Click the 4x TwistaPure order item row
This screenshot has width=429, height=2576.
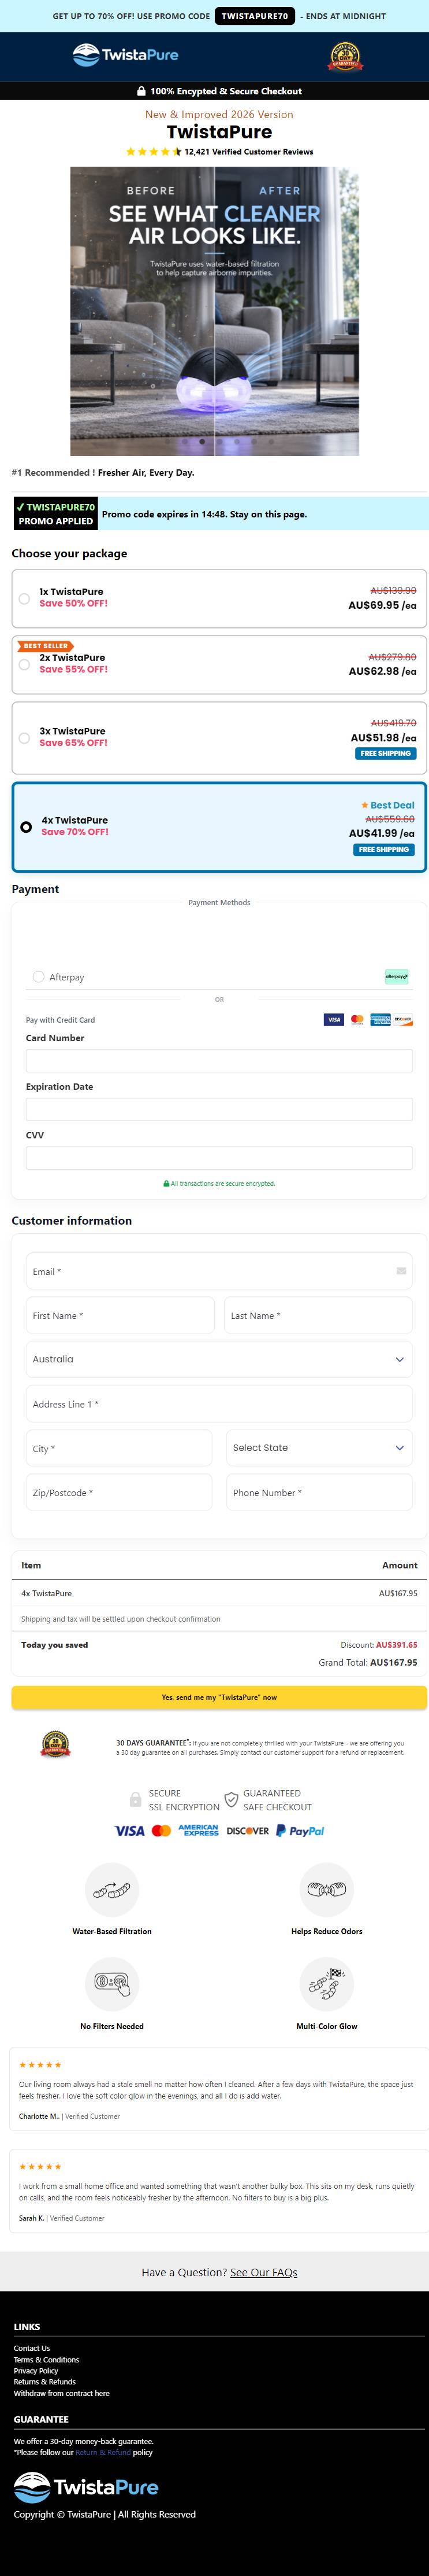click(218, 1593)
